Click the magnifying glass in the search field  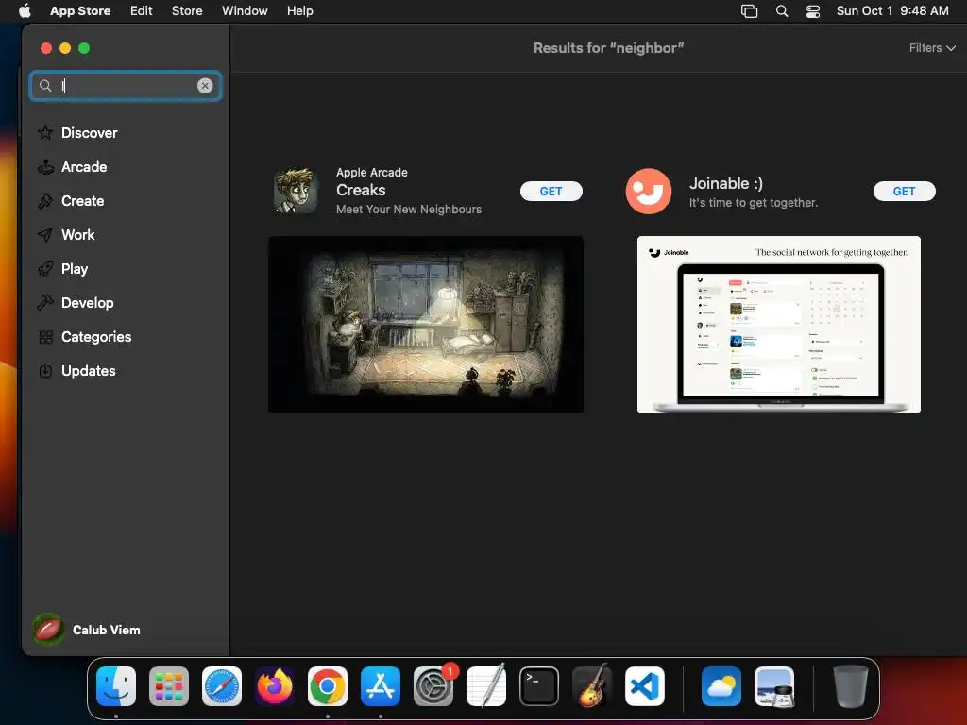pyautogui.click(x=45, y=86)
